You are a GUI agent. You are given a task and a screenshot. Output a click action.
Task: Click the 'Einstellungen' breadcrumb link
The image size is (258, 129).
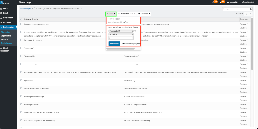(26, 9)
